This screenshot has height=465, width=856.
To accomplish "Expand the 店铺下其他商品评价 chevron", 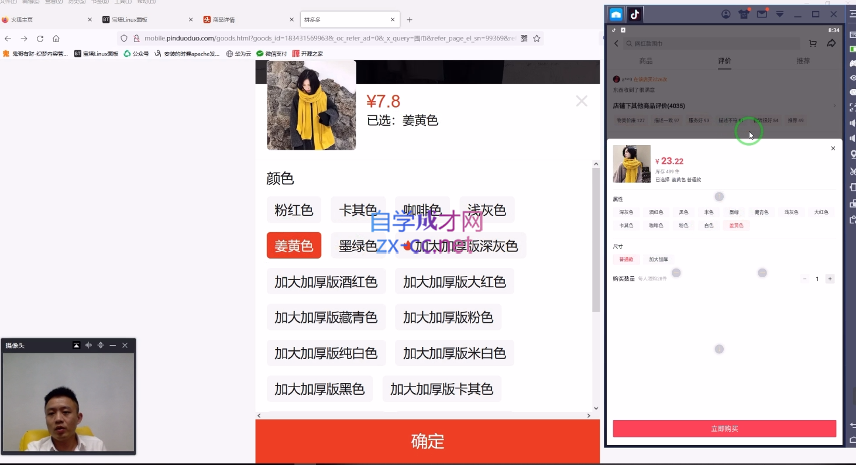I will [x=834, y=106].
